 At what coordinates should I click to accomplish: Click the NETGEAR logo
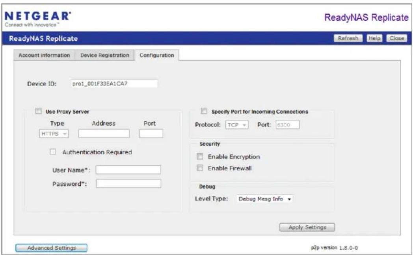tap(38, 19)
